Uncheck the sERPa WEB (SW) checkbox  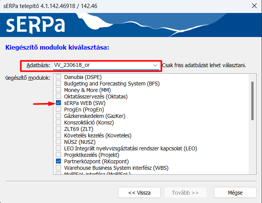58,103
